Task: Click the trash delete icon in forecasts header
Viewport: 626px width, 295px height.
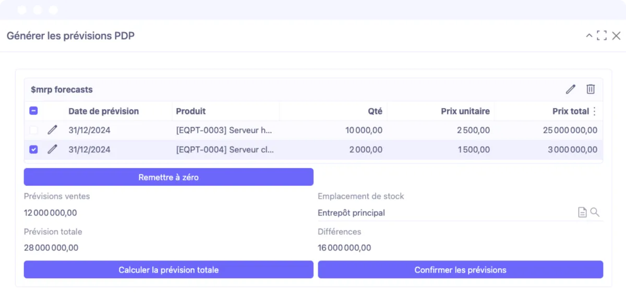Action: point(591,89)
